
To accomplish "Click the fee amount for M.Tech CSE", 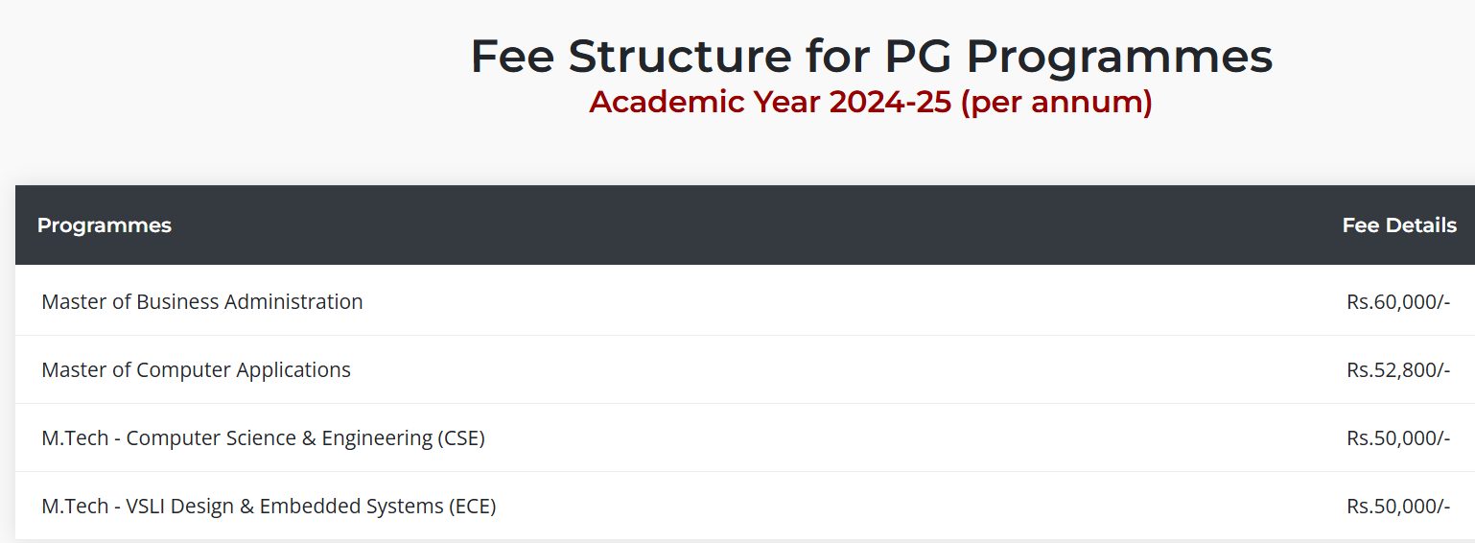I will click(x=1397, y=438).
